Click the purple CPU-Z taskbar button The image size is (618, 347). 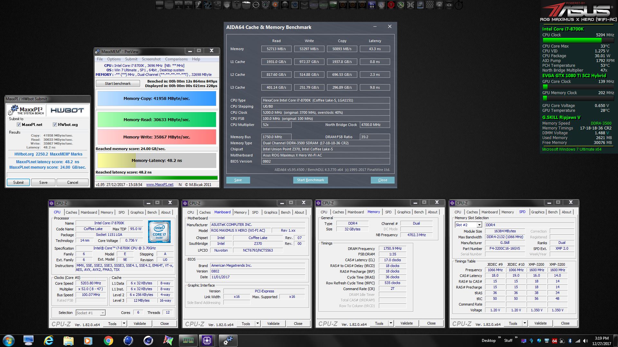pos(207,340)
